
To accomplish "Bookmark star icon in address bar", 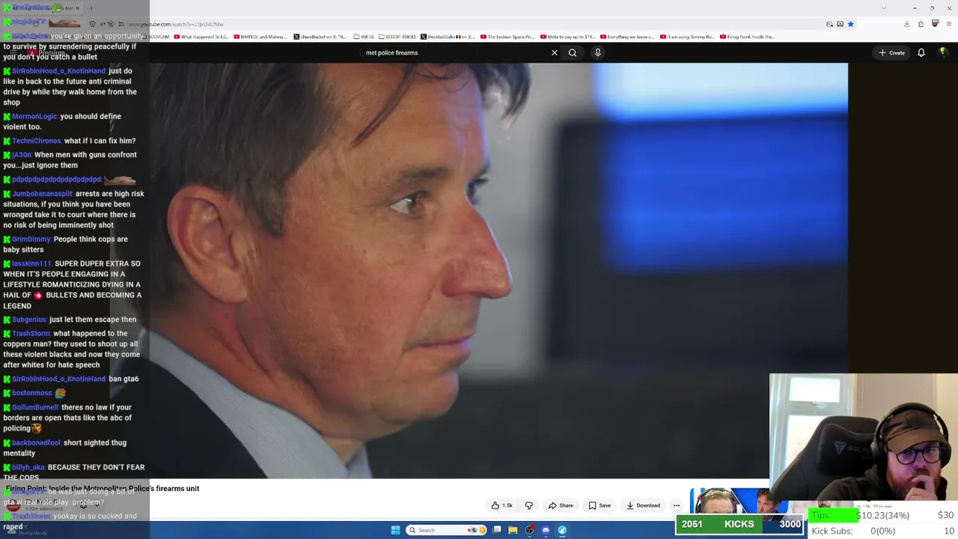I will 850,24.
